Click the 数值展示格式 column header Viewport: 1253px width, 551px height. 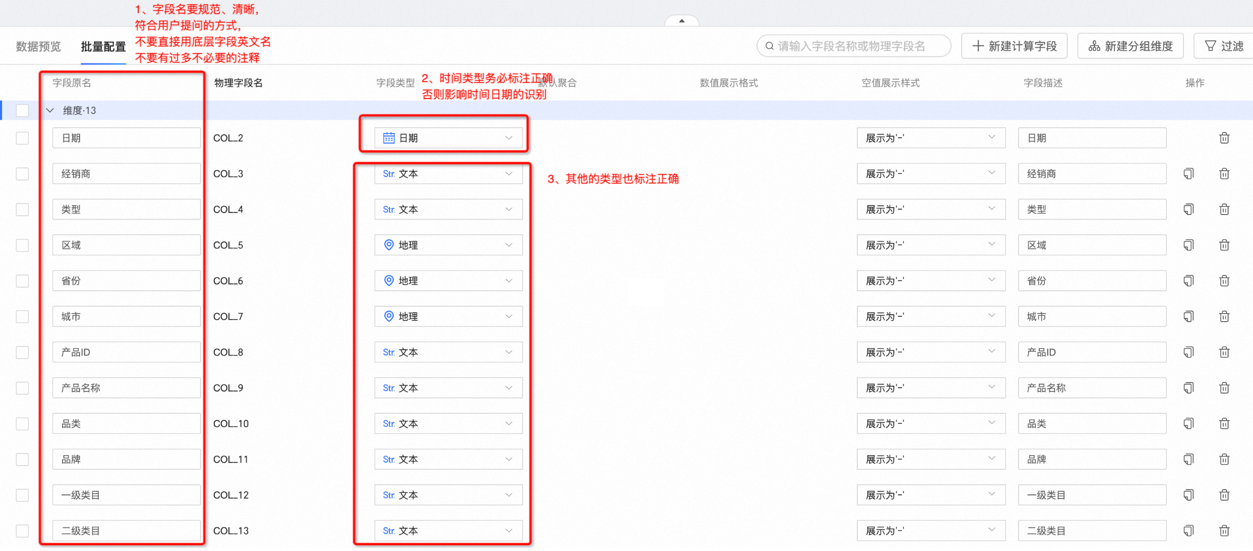point(728,83)
